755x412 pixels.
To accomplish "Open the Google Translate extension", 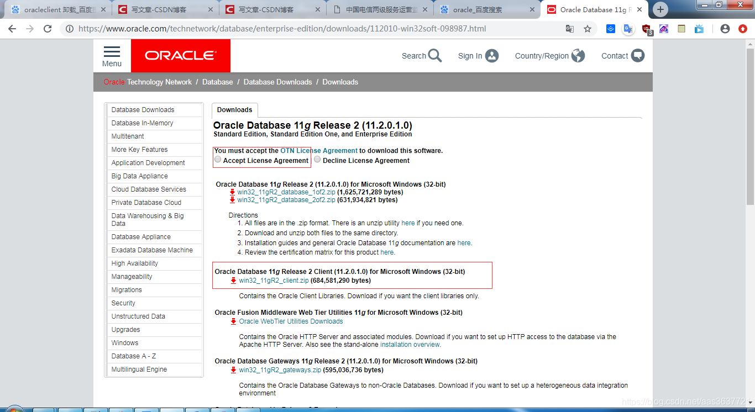I will click(628, 29).
